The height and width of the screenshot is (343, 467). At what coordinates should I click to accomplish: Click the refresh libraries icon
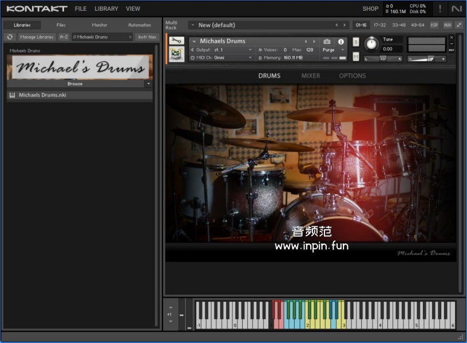click(10, 37)
